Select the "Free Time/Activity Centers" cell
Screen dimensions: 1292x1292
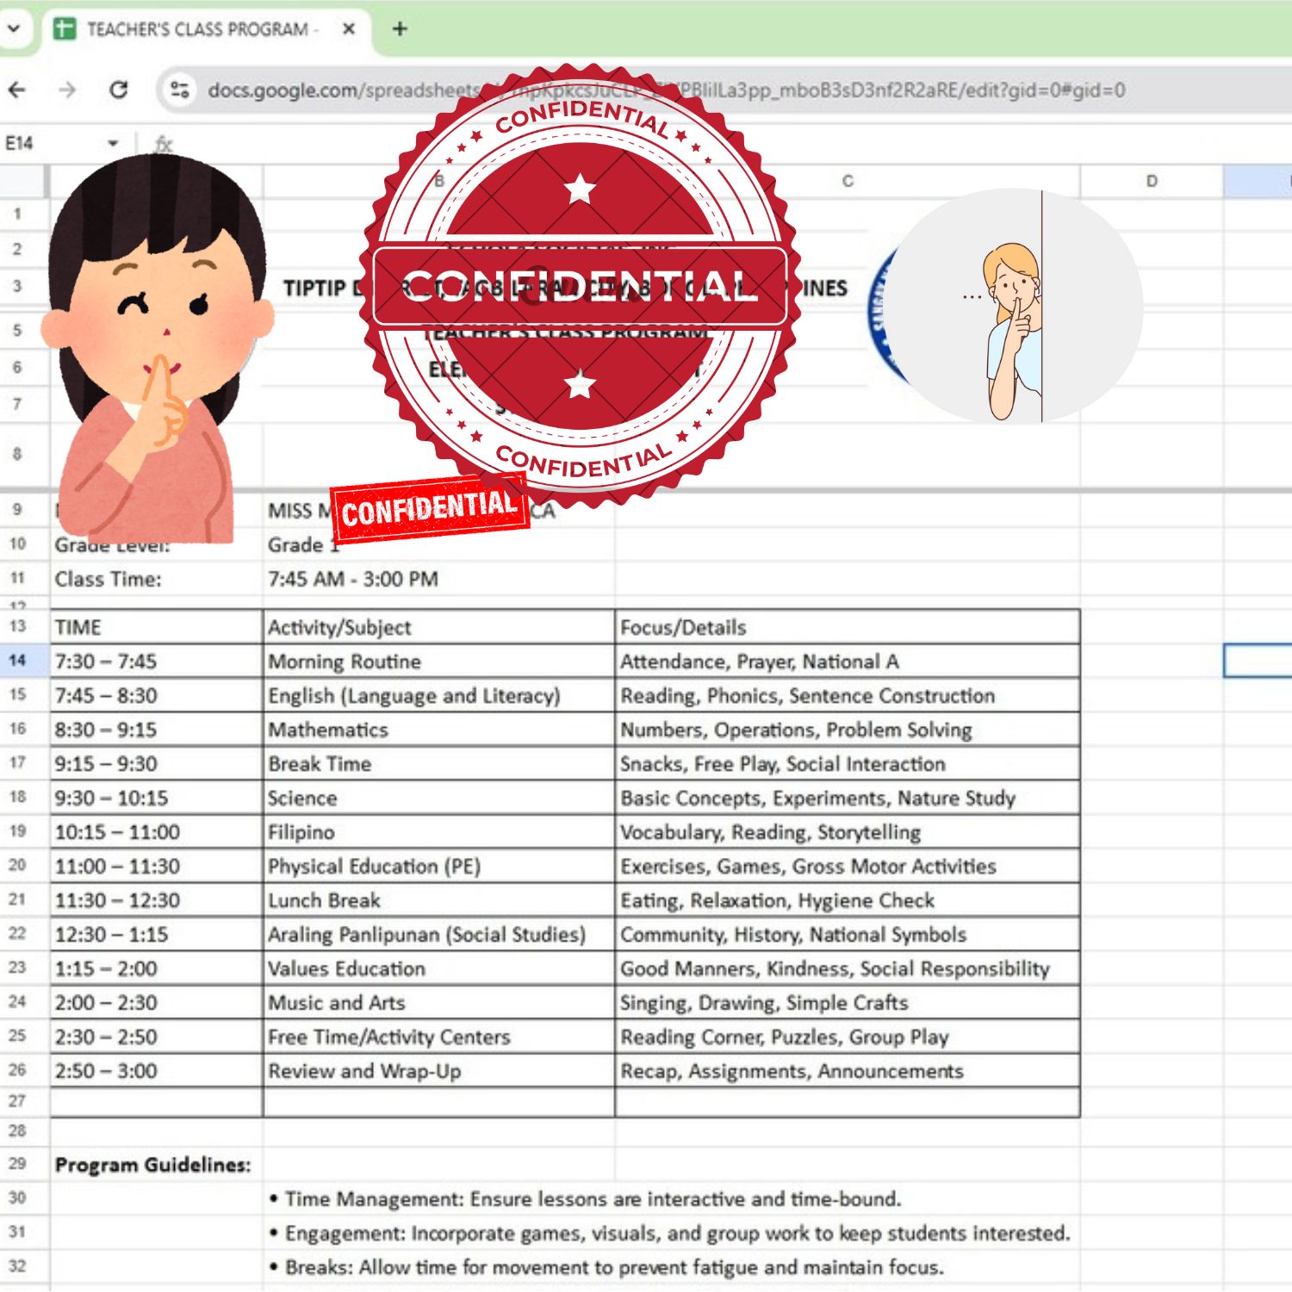(439, 1036)
